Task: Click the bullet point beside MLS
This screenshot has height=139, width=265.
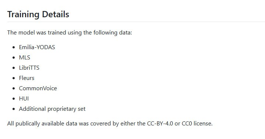Action: [14, 58]
